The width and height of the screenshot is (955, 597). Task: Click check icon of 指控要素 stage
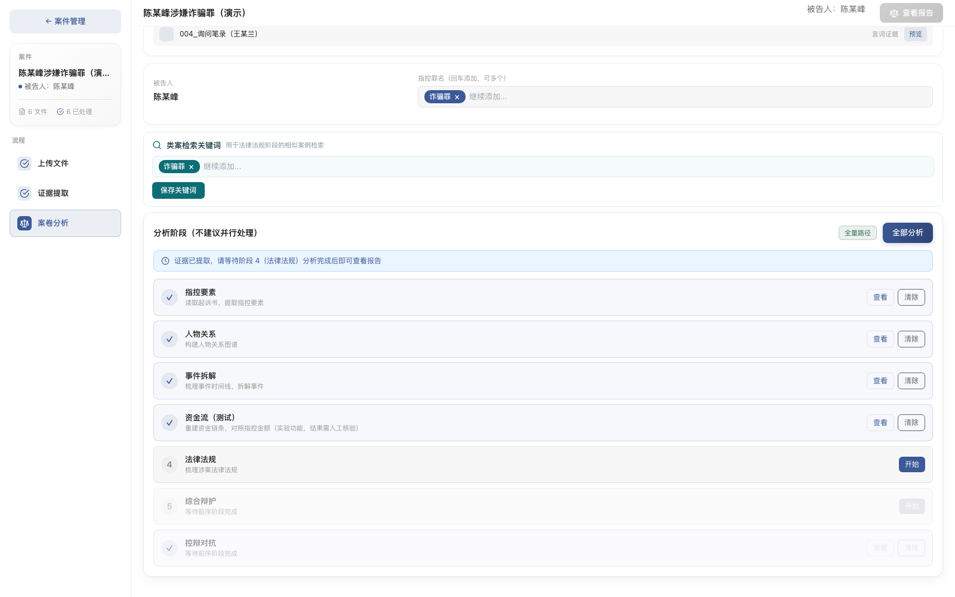click(170, 297)
